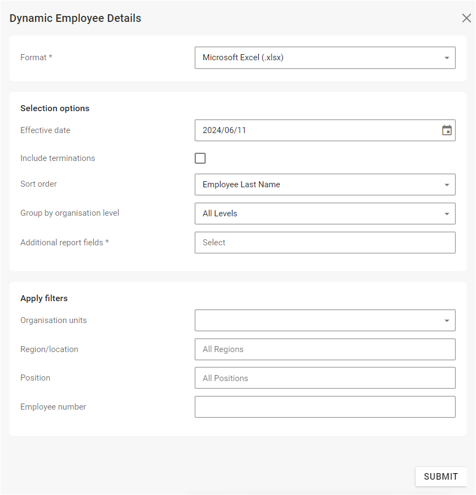This screenshot has width=476, height=495.
Task: Close the Dynamic Employee Details dialog
Action: point(466,18)
